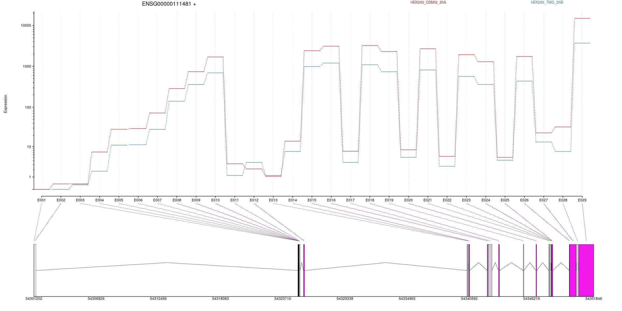Click the E008 exon label
622x311 pixels.
(177, 200)
